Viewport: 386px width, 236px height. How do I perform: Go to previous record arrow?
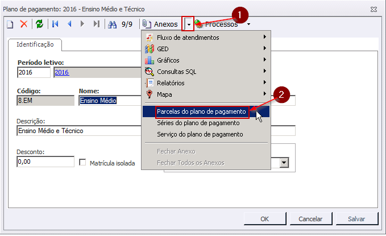(69, 24)
